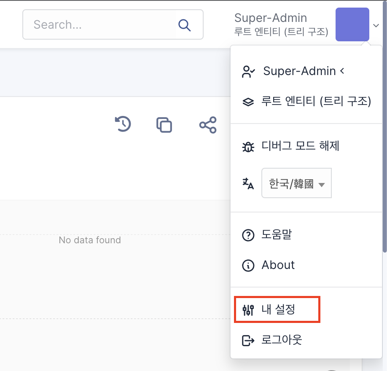387x371 pixels.
Task: Click the purple user avatar square
Action: [352, 24]
